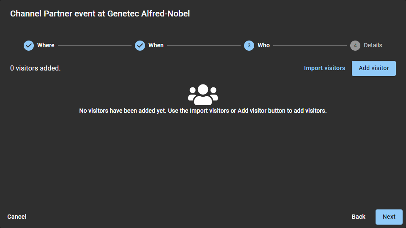Click the visitors group icon
Viewport: 406px width, 228px height.
[203, 95]
